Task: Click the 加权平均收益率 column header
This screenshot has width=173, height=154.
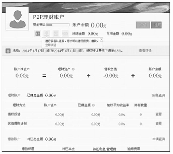Action: (118, 105)
